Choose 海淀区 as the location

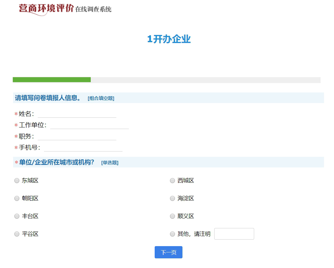[172, 198]
